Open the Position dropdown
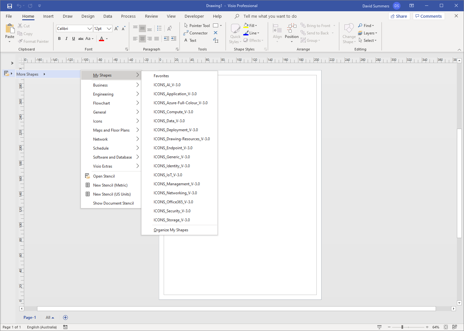Screen dimensions: 464x331 click(292, 33)
